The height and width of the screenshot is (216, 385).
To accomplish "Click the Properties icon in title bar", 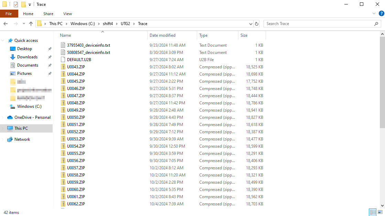I will (16, 4).
